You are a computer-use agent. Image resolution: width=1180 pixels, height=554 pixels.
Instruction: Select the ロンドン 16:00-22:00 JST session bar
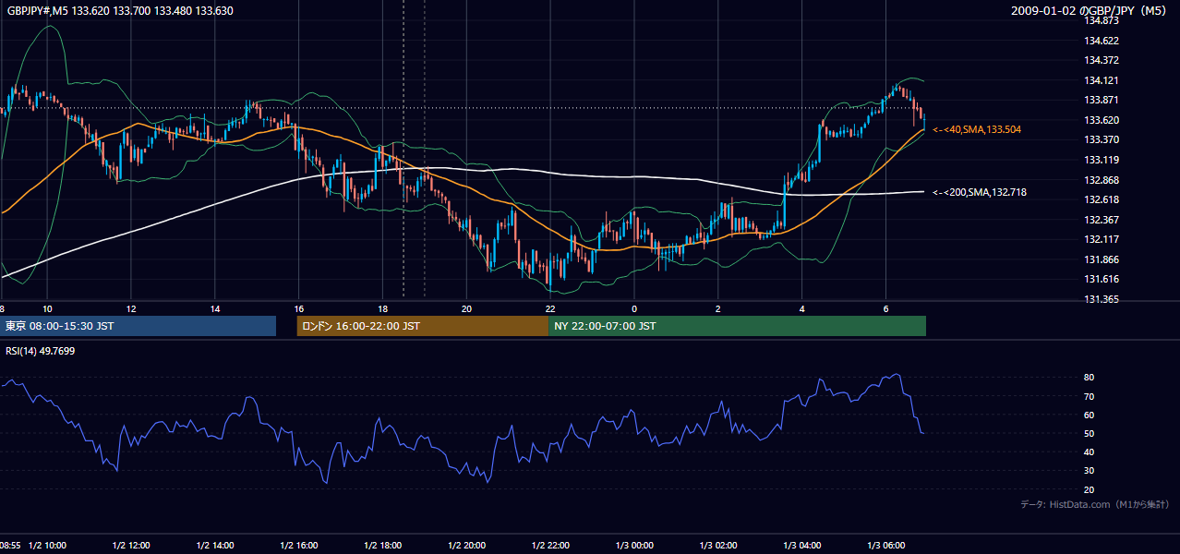tap(423, 326)
